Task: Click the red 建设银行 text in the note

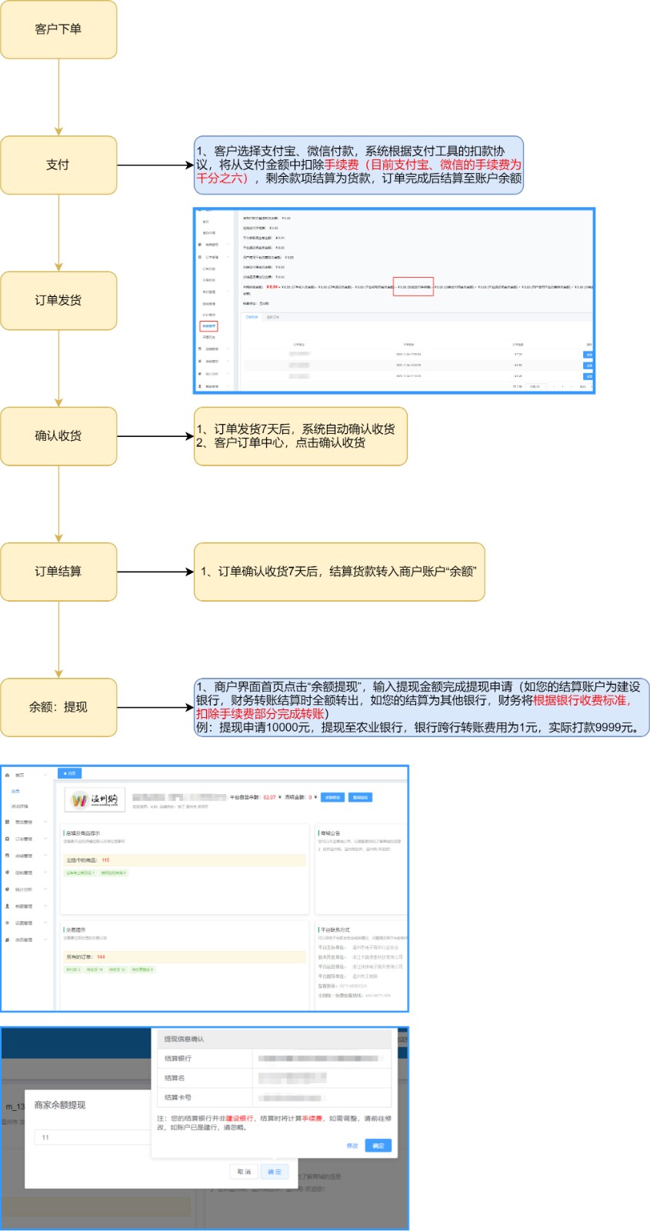Action: 239,1119
